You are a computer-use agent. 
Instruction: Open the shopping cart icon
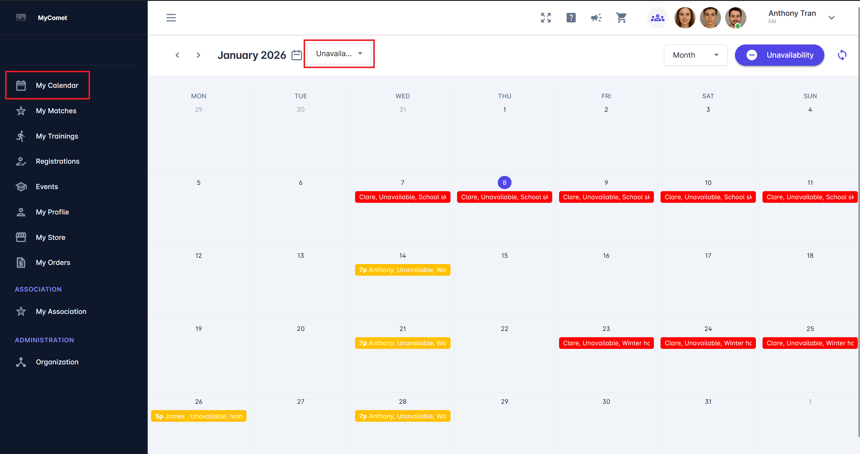point(621,18)
